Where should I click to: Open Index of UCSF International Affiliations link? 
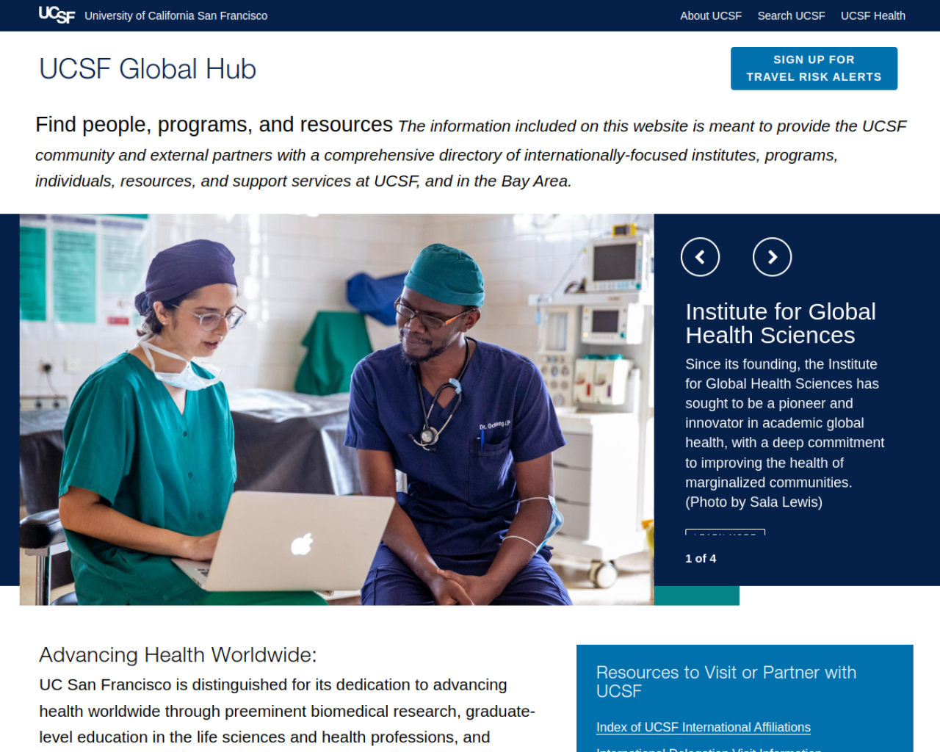[703, 727]
